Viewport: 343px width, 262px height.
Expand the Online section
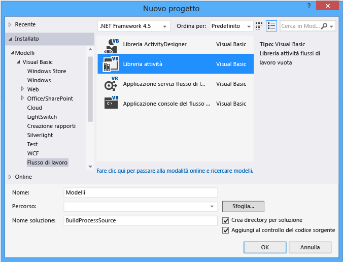[10, 177]
